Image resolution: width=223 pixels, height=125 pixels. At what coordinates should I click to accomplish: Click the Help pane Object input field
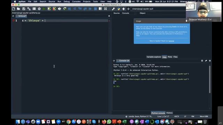[167, 13]
